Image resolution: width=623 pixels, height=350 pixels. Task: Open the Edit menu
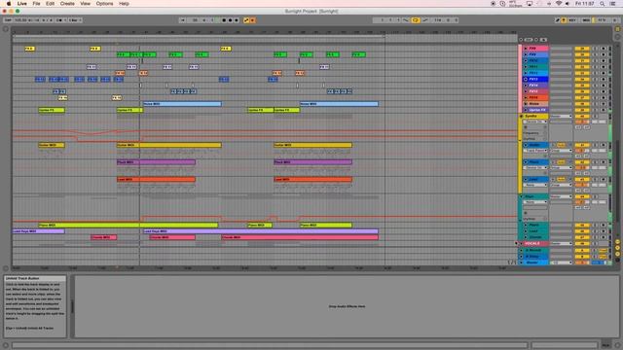pos(50,4)
